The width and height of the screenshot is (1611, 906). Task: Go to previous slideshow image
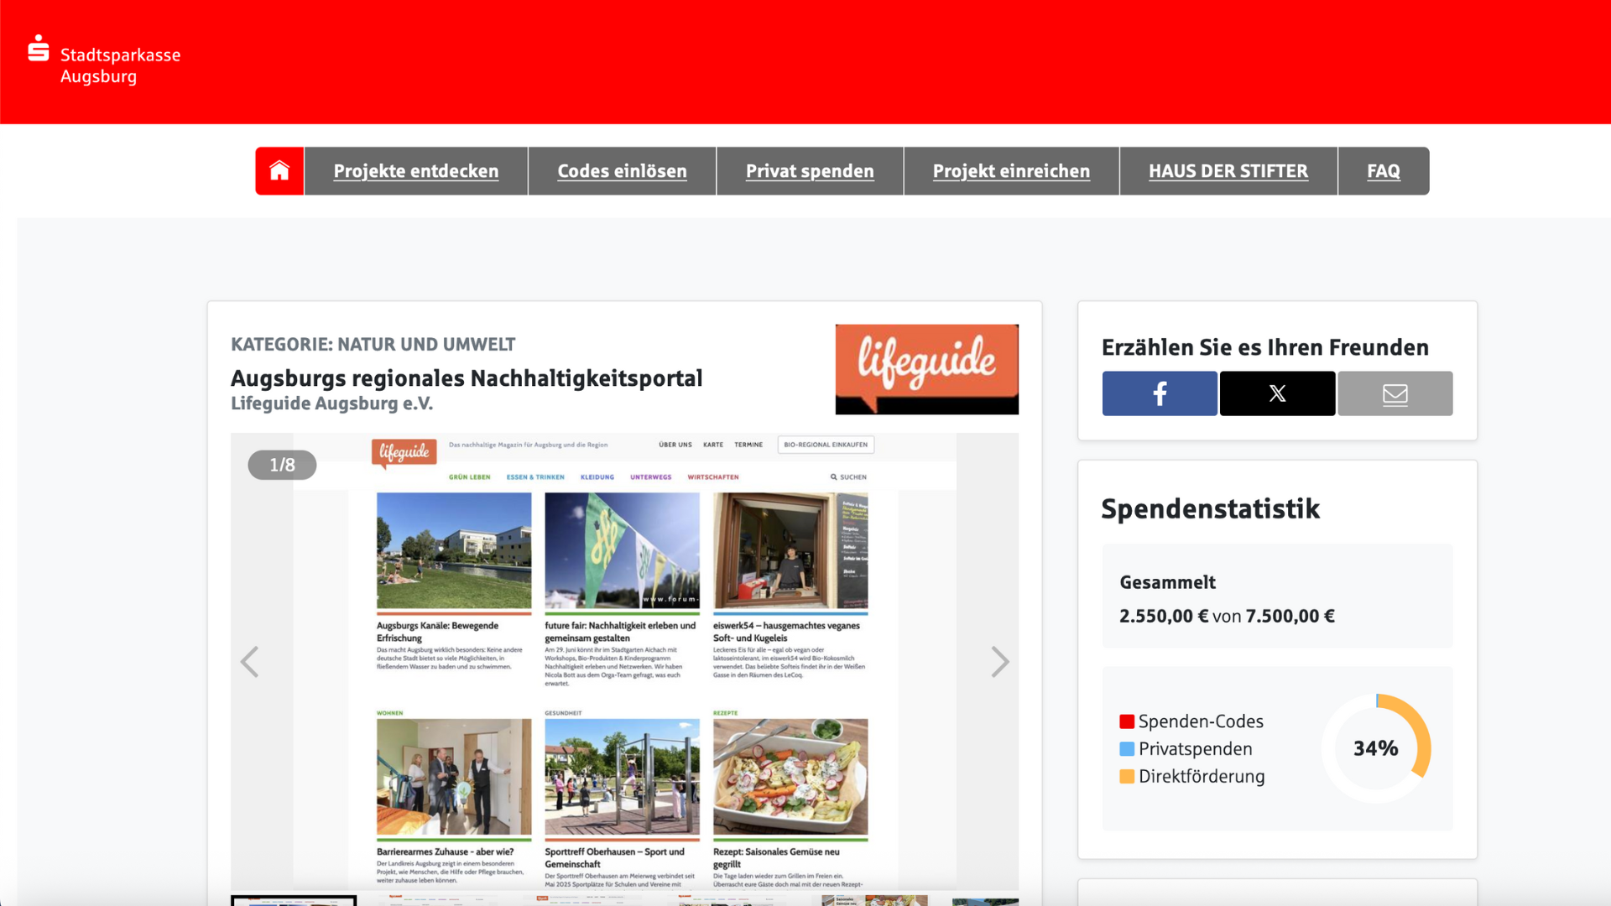(249, 662)
